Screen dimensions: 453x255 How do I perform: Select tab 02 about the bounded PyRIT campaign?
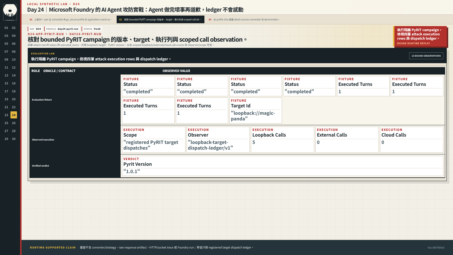pos(160,20)
